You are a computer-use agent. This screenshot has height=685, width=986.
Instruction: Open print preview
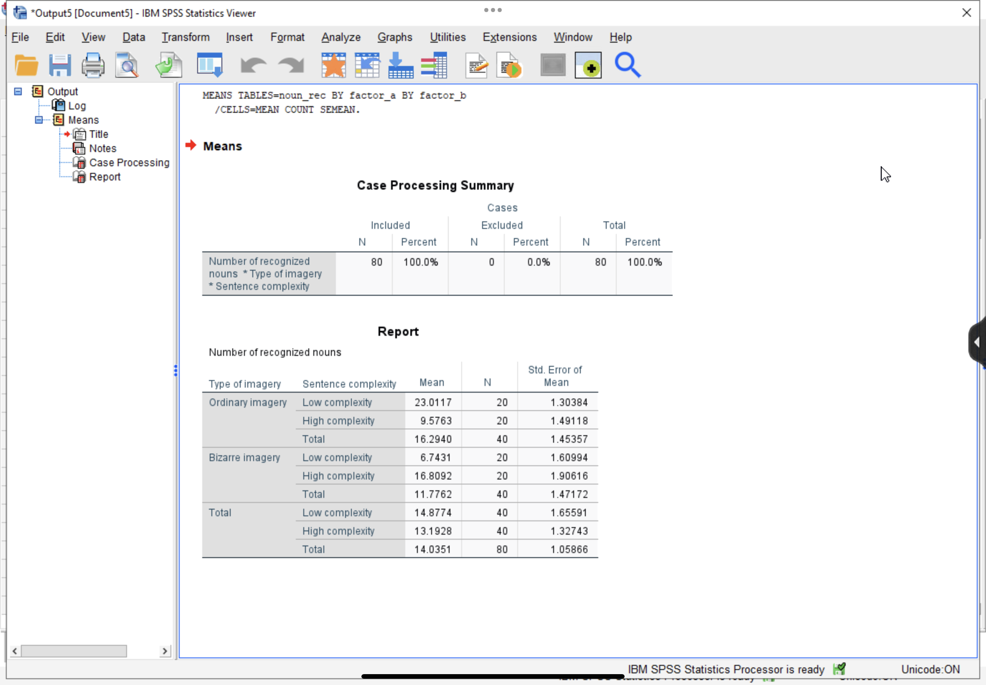point(127,65)
